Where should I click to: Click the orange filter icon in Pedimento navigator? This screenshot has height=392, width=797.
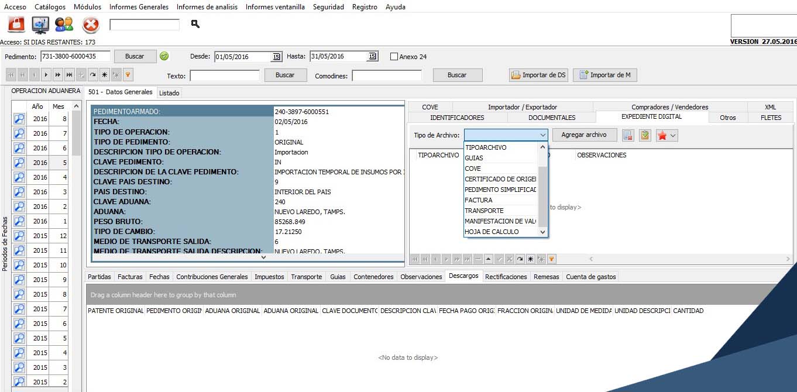tap(128, 75)
